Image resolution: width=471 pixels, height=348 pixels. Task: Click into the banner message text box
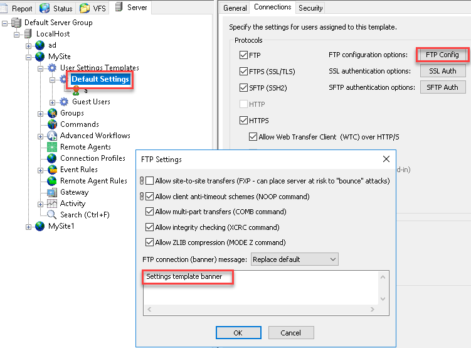pos(260,288)
